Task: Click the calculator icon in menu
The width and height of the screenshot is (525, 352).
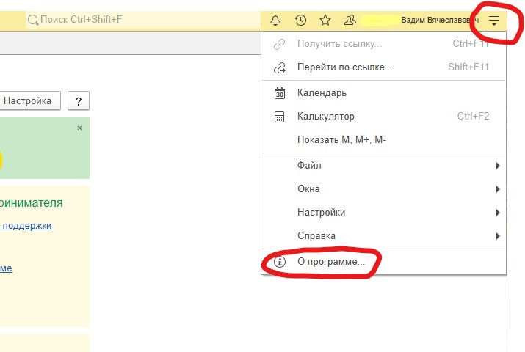Action: 279,117
